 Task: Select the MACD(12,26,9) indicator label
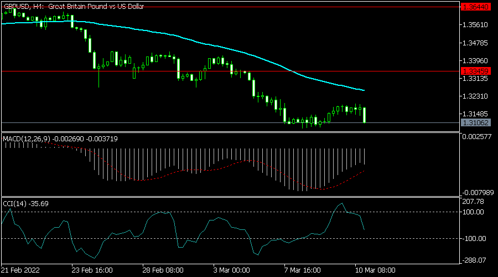coord(60,139)
